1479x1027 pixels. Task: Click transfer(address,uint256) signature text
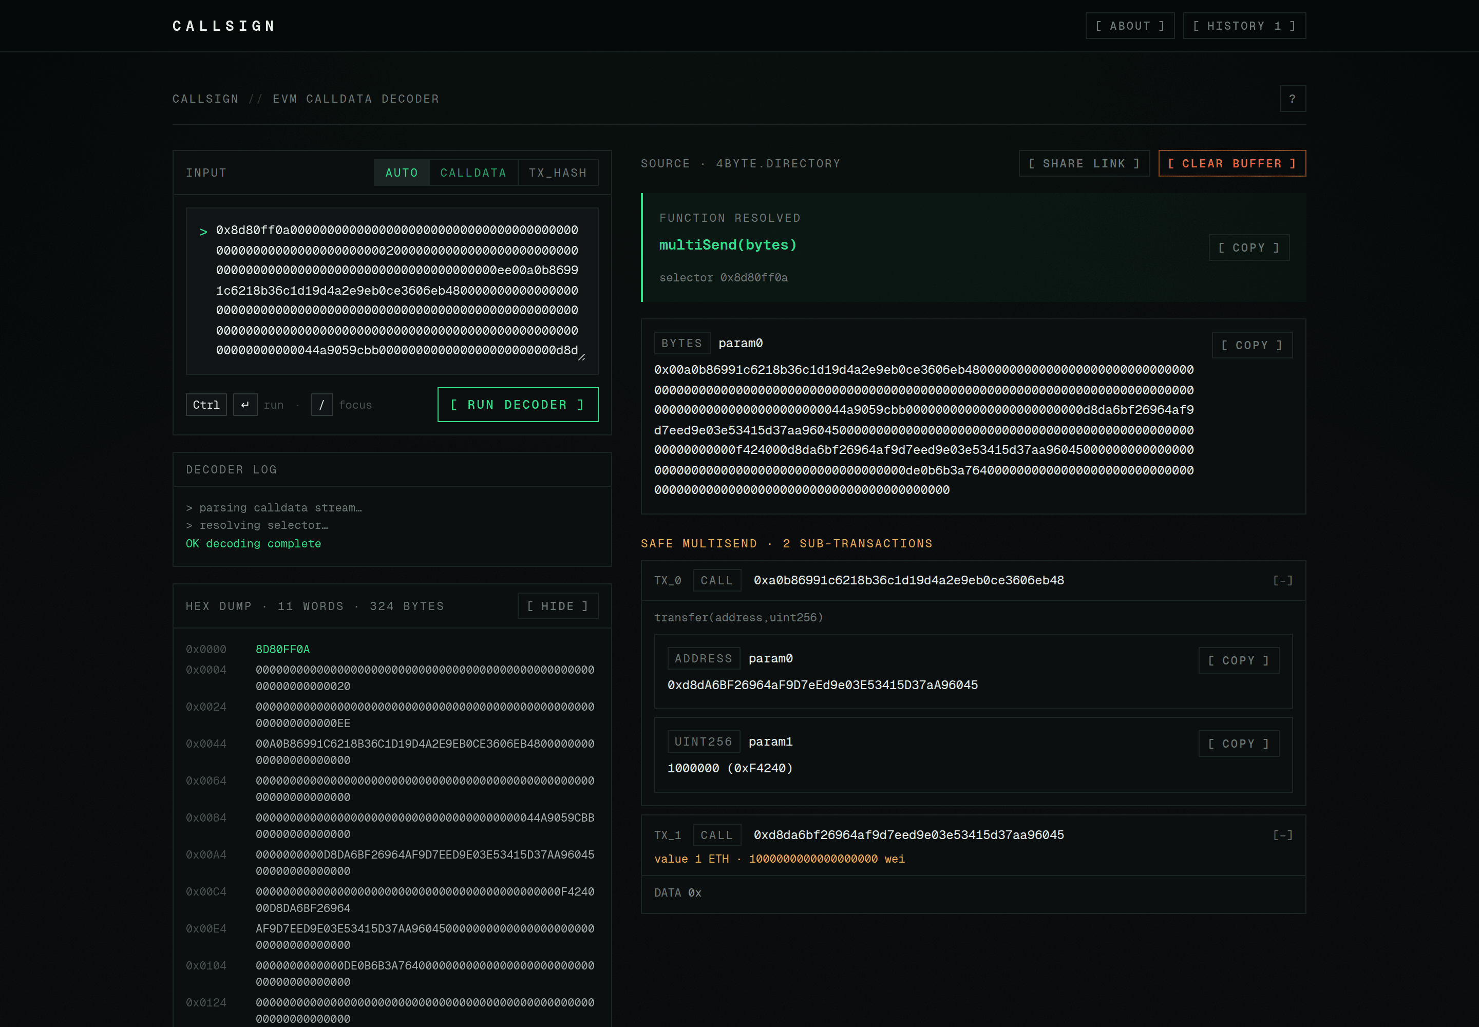739,617
